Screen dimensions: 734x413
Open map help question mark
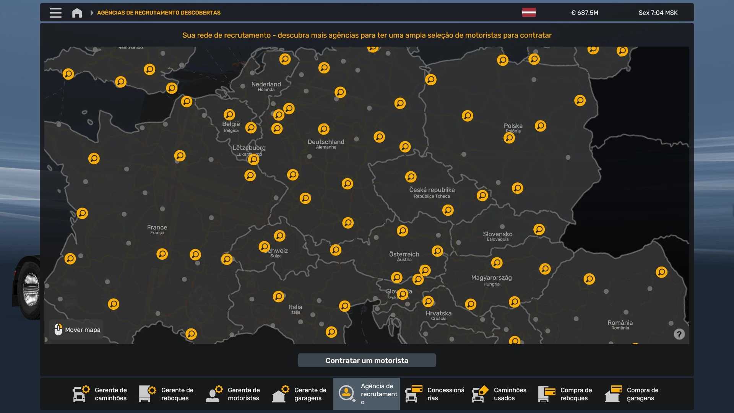click(x=679, y=334)
